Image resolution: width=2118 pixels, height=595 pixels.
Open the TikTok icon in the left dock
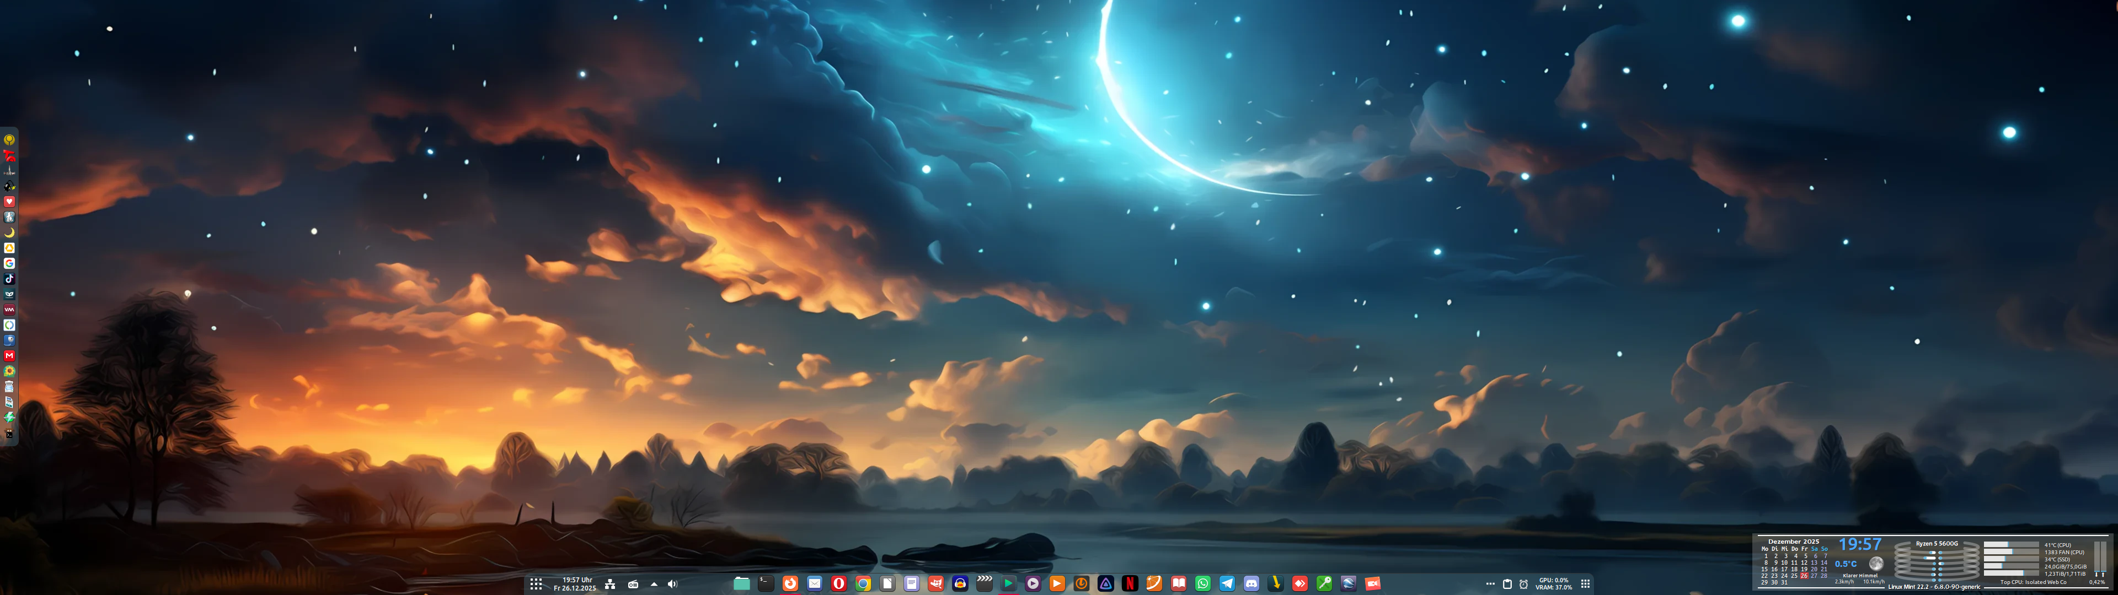(9, 279)
